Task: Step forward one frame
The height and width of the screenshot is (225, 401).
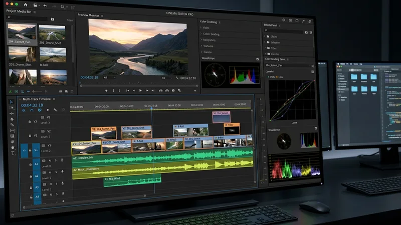Action: pos(147,90)
